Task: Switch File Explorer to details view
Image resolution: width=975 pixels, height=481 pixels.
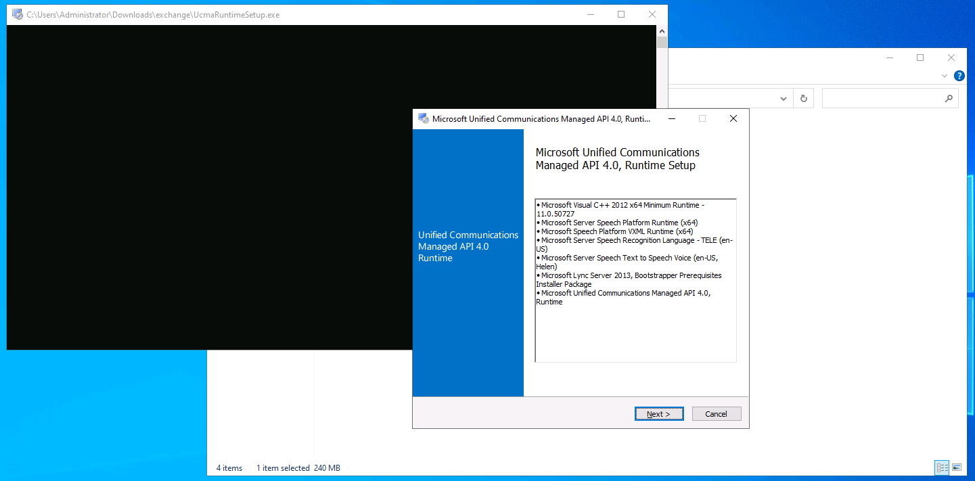Action: click(942, 467)
